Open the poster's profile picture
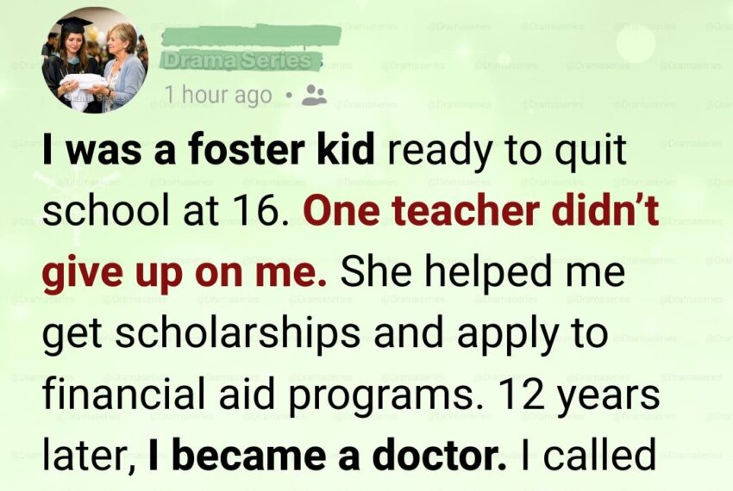Image resolution: width=733 pixels, height=491 pixels. coord(94,60)
